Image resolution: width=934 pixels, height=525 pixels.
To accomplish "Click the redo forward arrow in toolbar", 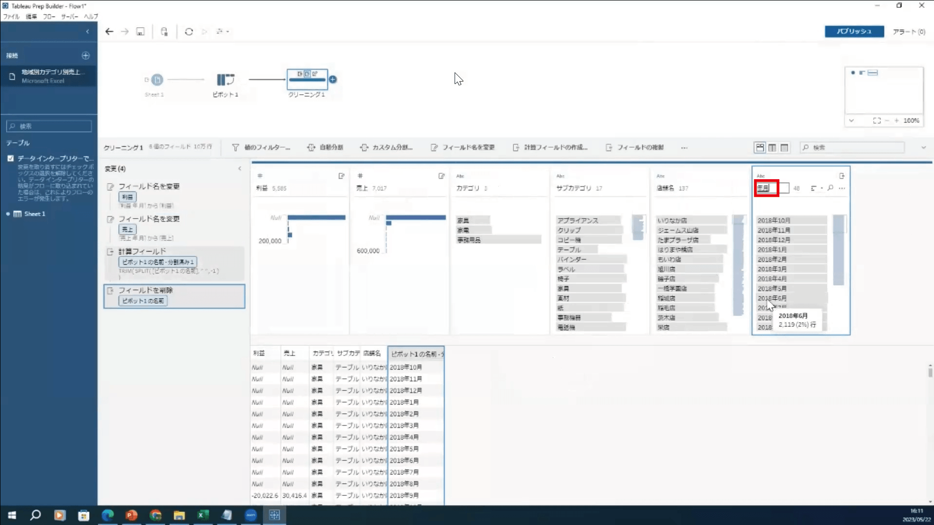I will [x=125, y=32].
